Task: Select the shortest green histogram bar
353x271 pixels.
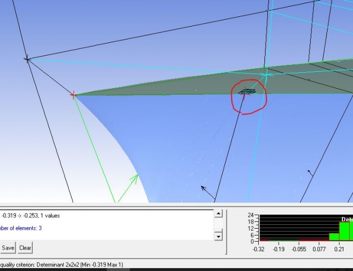Action: (x=334, y=237)
